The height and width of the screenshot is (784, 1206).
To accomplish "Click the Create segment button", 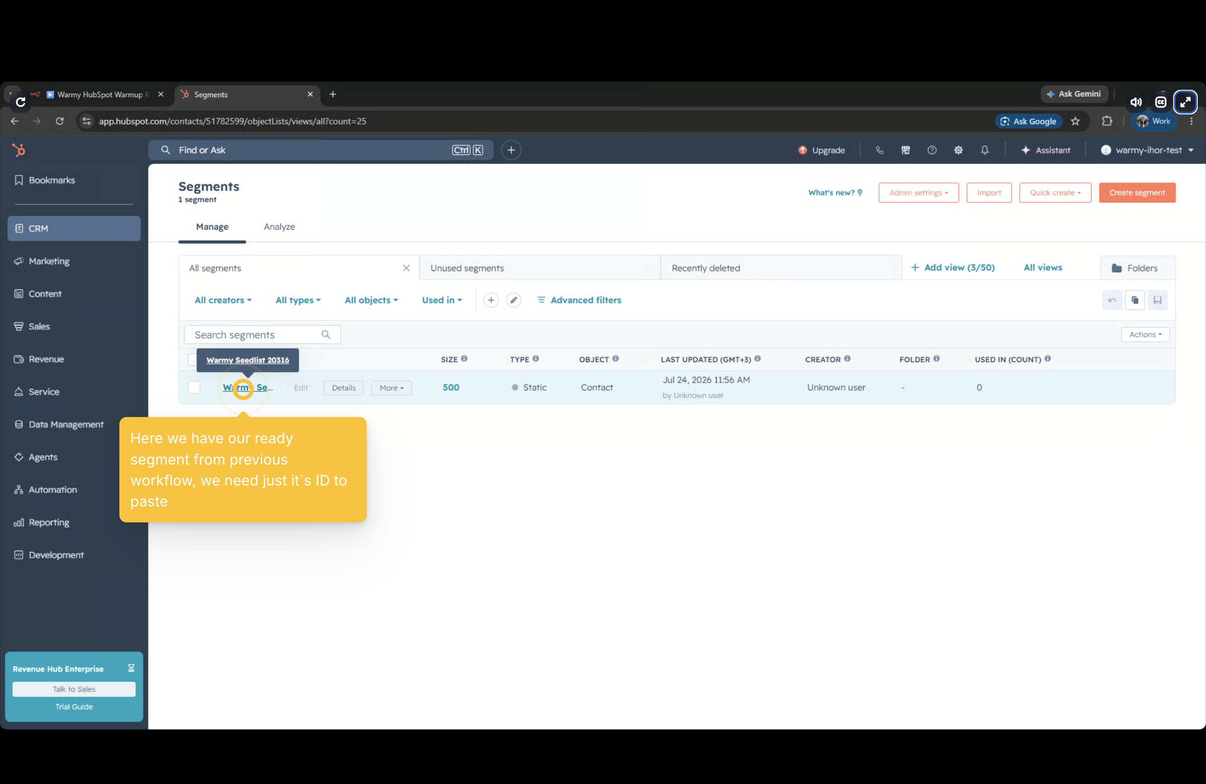I will tap(1137, 192).
